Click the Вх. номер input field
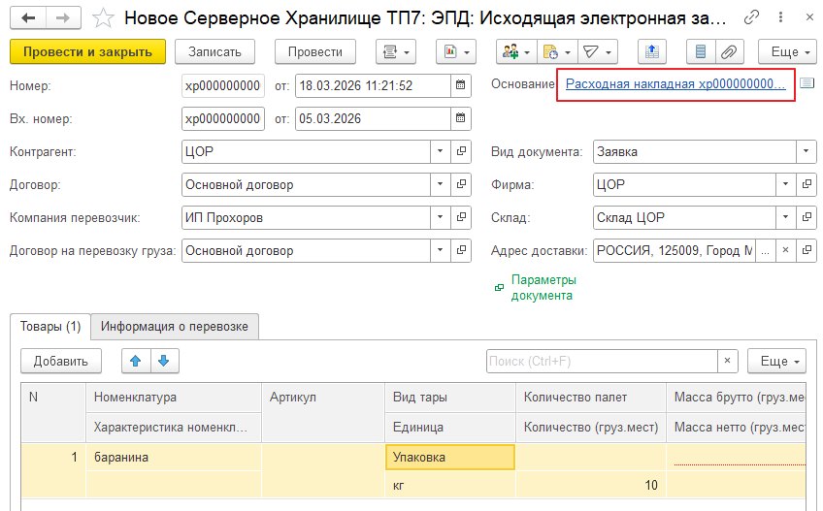This screenshot has height=511, width=823. coord(223,118)
